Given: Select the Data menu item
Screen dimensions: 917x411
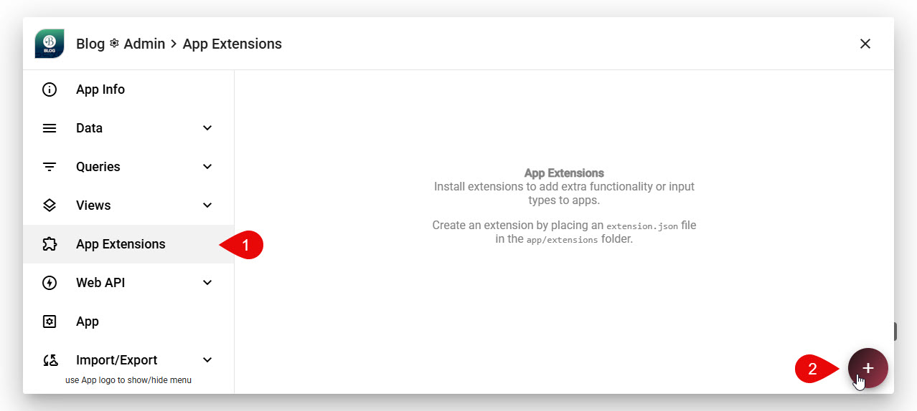Looking at the screenshot, I should [89, 128].
